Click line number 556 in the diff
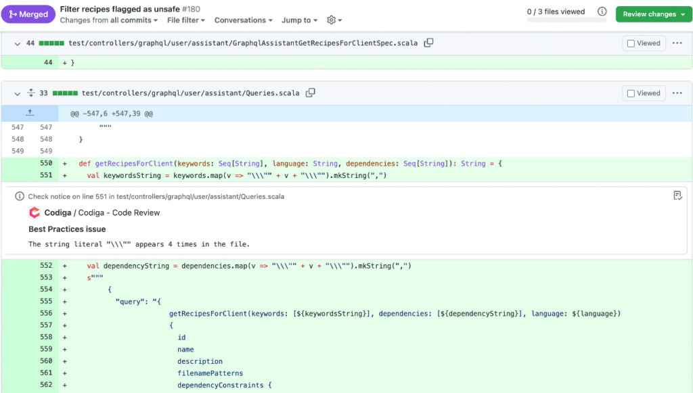The width and height of the screenshot is (693, 393). (46, 313)
